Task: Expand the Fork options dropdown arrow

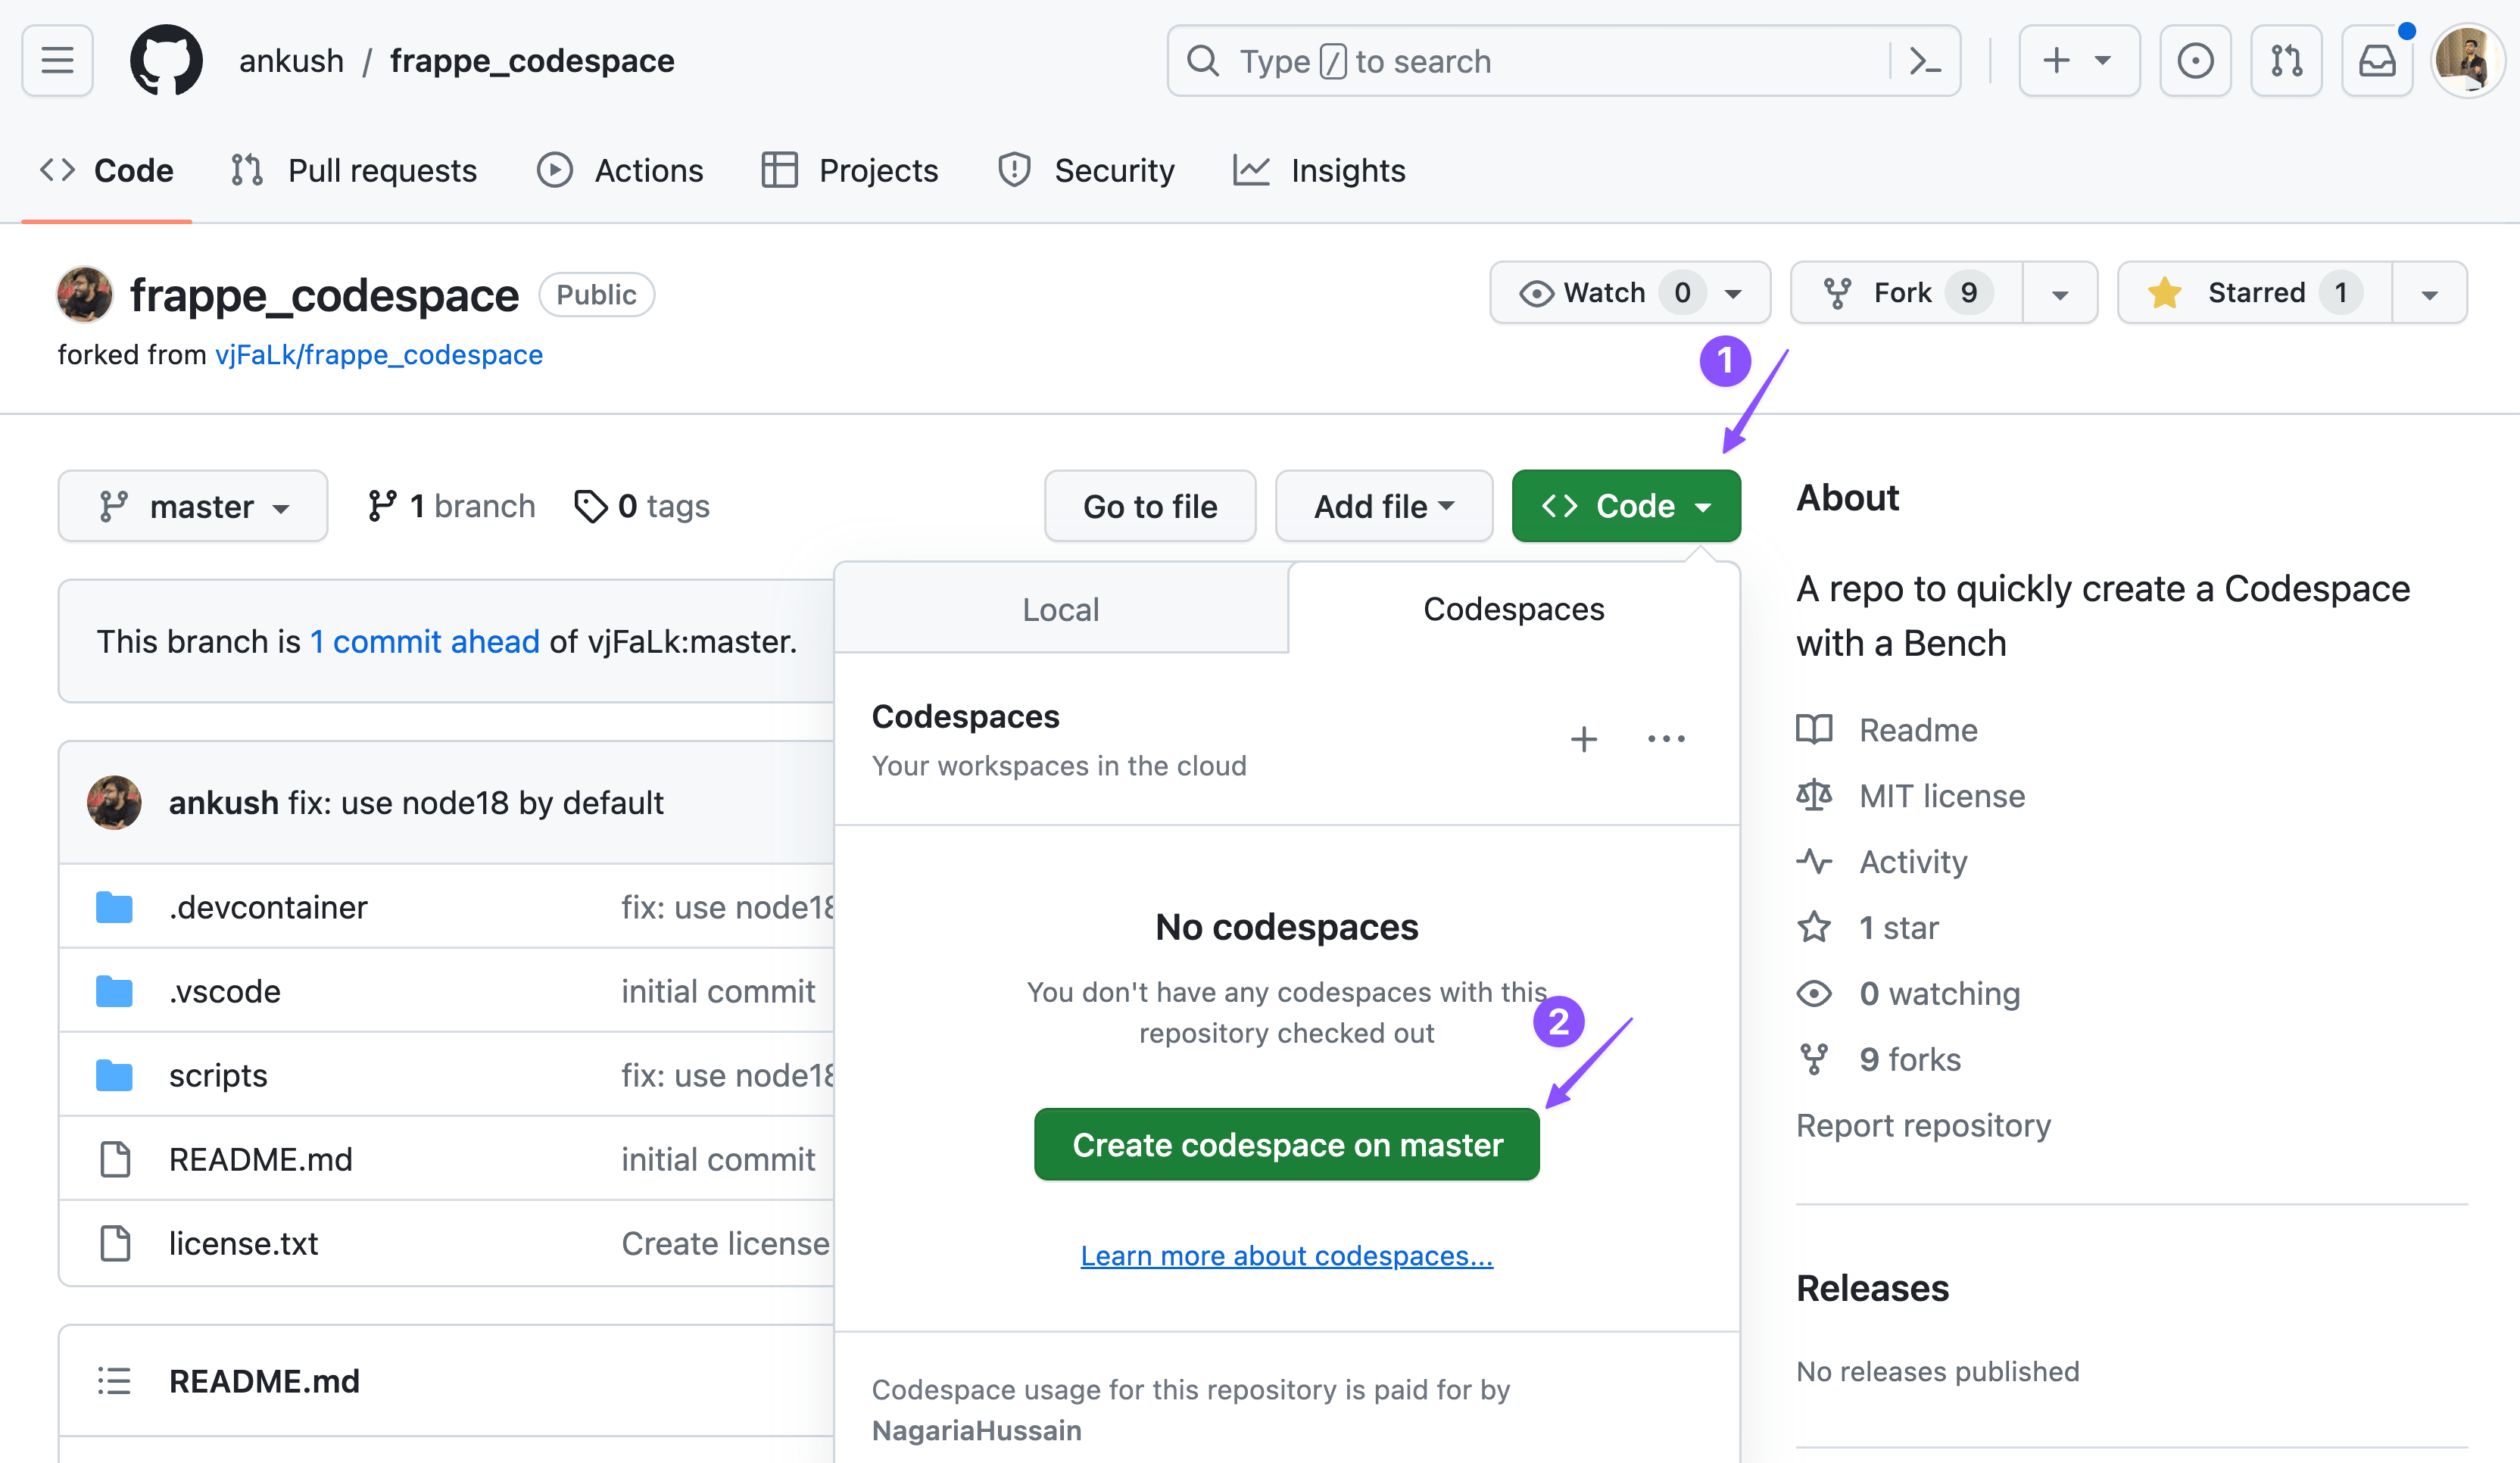Action: click(2060, 294)
